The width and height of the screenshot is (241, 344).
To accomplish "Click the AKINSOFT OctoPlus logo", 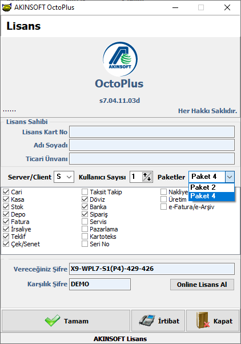I will (x=120, y=59).
